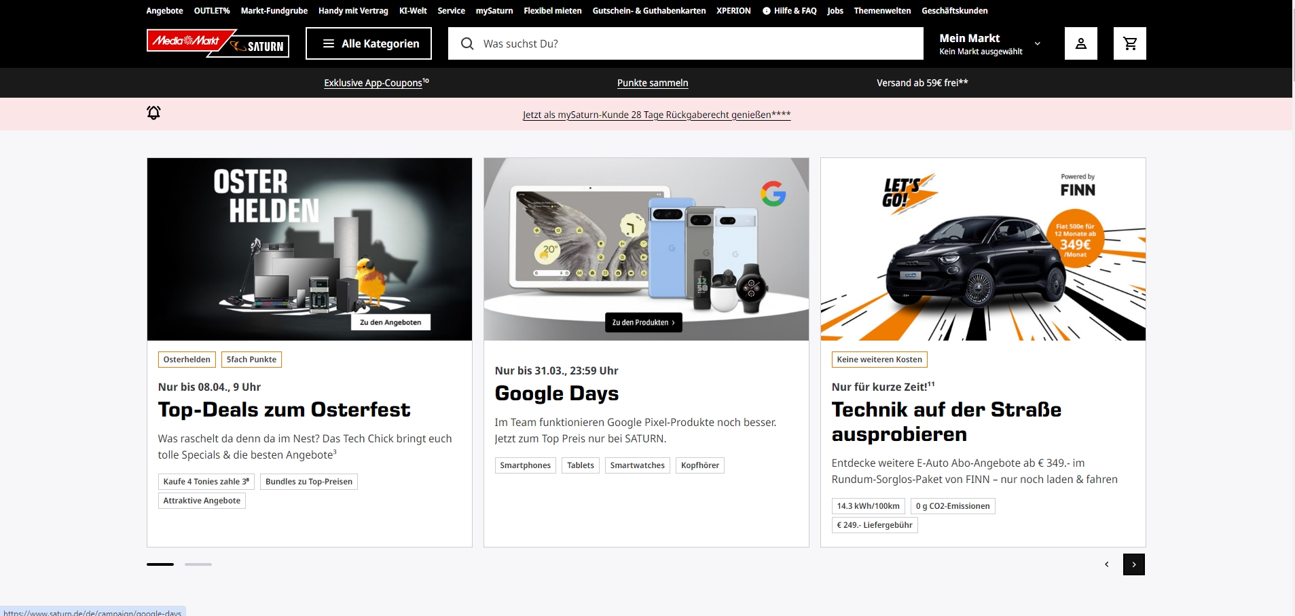Open the FINN electric car banner image

pyautogui.click(x=983, y=249)
